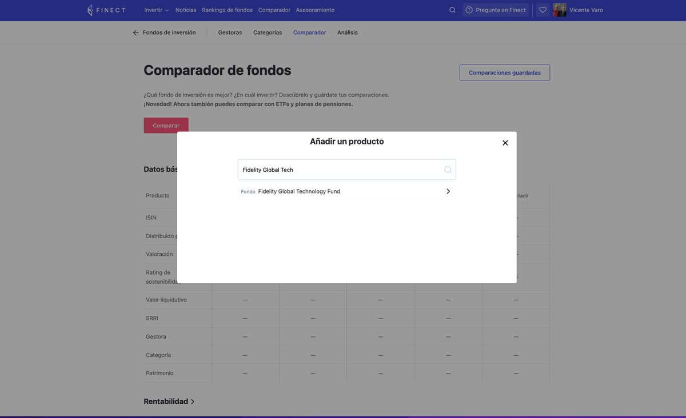Select Fidelity Global Technology Fund result
686x418 pixels.
347,191
